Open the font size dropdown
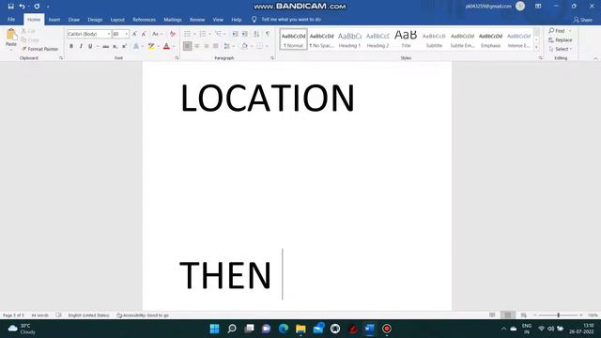This screenshot has width=601, height=338. (x=127, y=34)
